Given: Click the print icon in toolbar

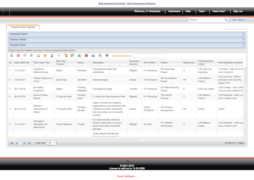Looking at the screenshot, I should click(x=25, y=55).
